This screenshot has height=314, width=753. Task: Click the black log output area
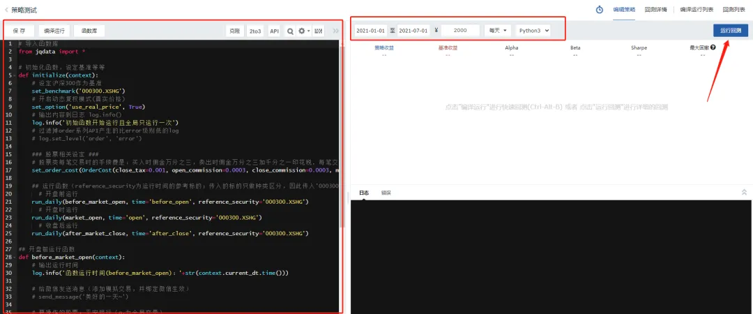point(552,257)
